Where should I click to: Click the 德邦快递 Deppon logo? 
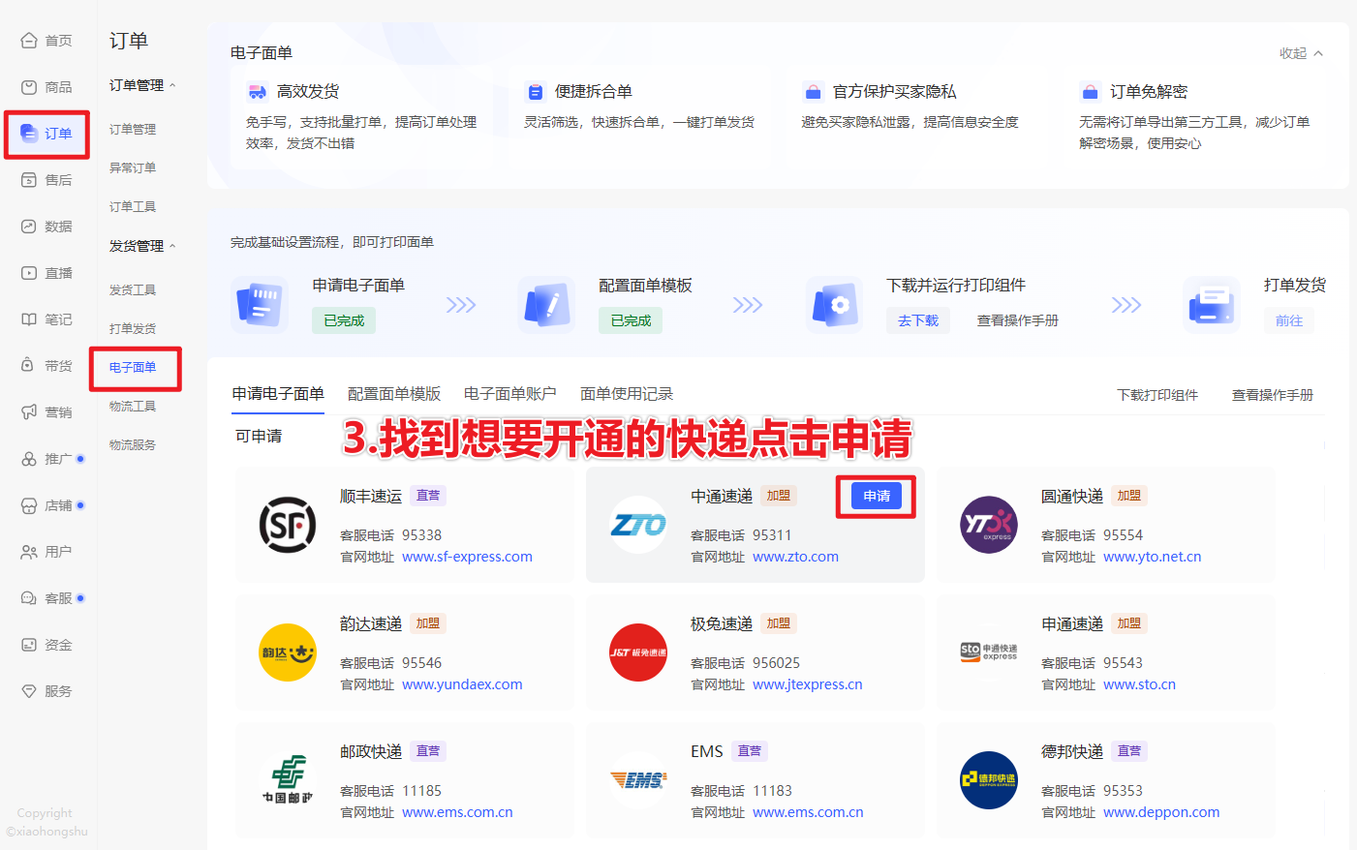pos(989,780)
